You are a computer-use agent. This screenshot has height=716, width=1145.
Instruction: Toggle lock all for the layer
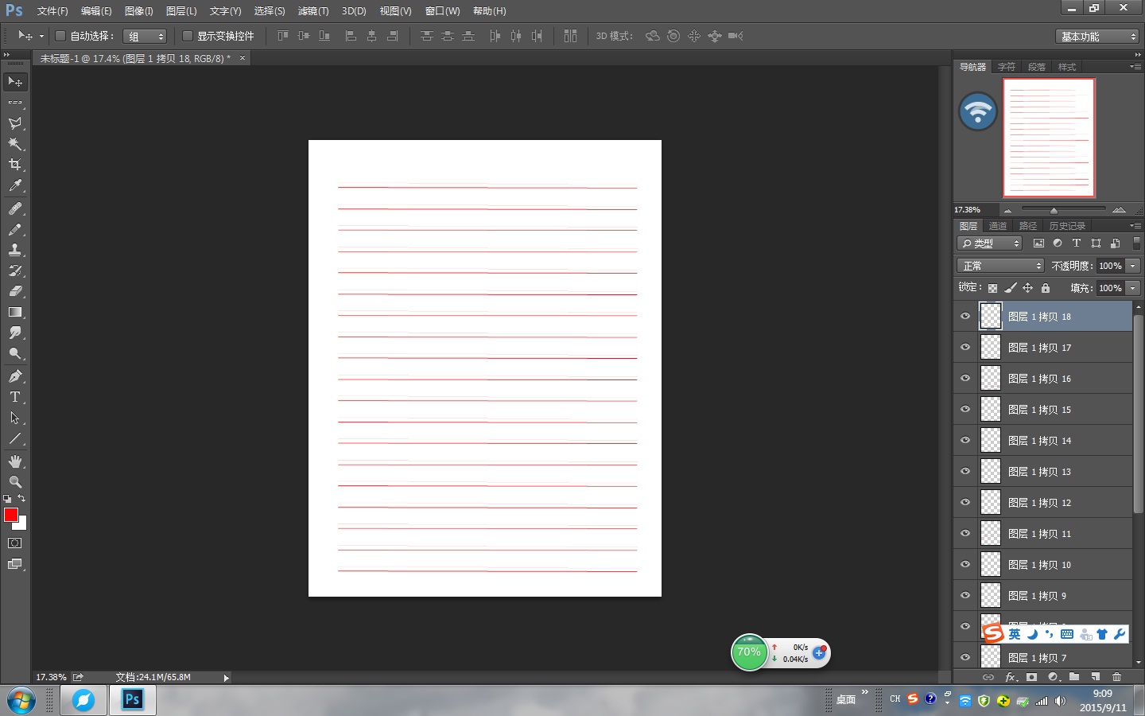point(1046,288)
